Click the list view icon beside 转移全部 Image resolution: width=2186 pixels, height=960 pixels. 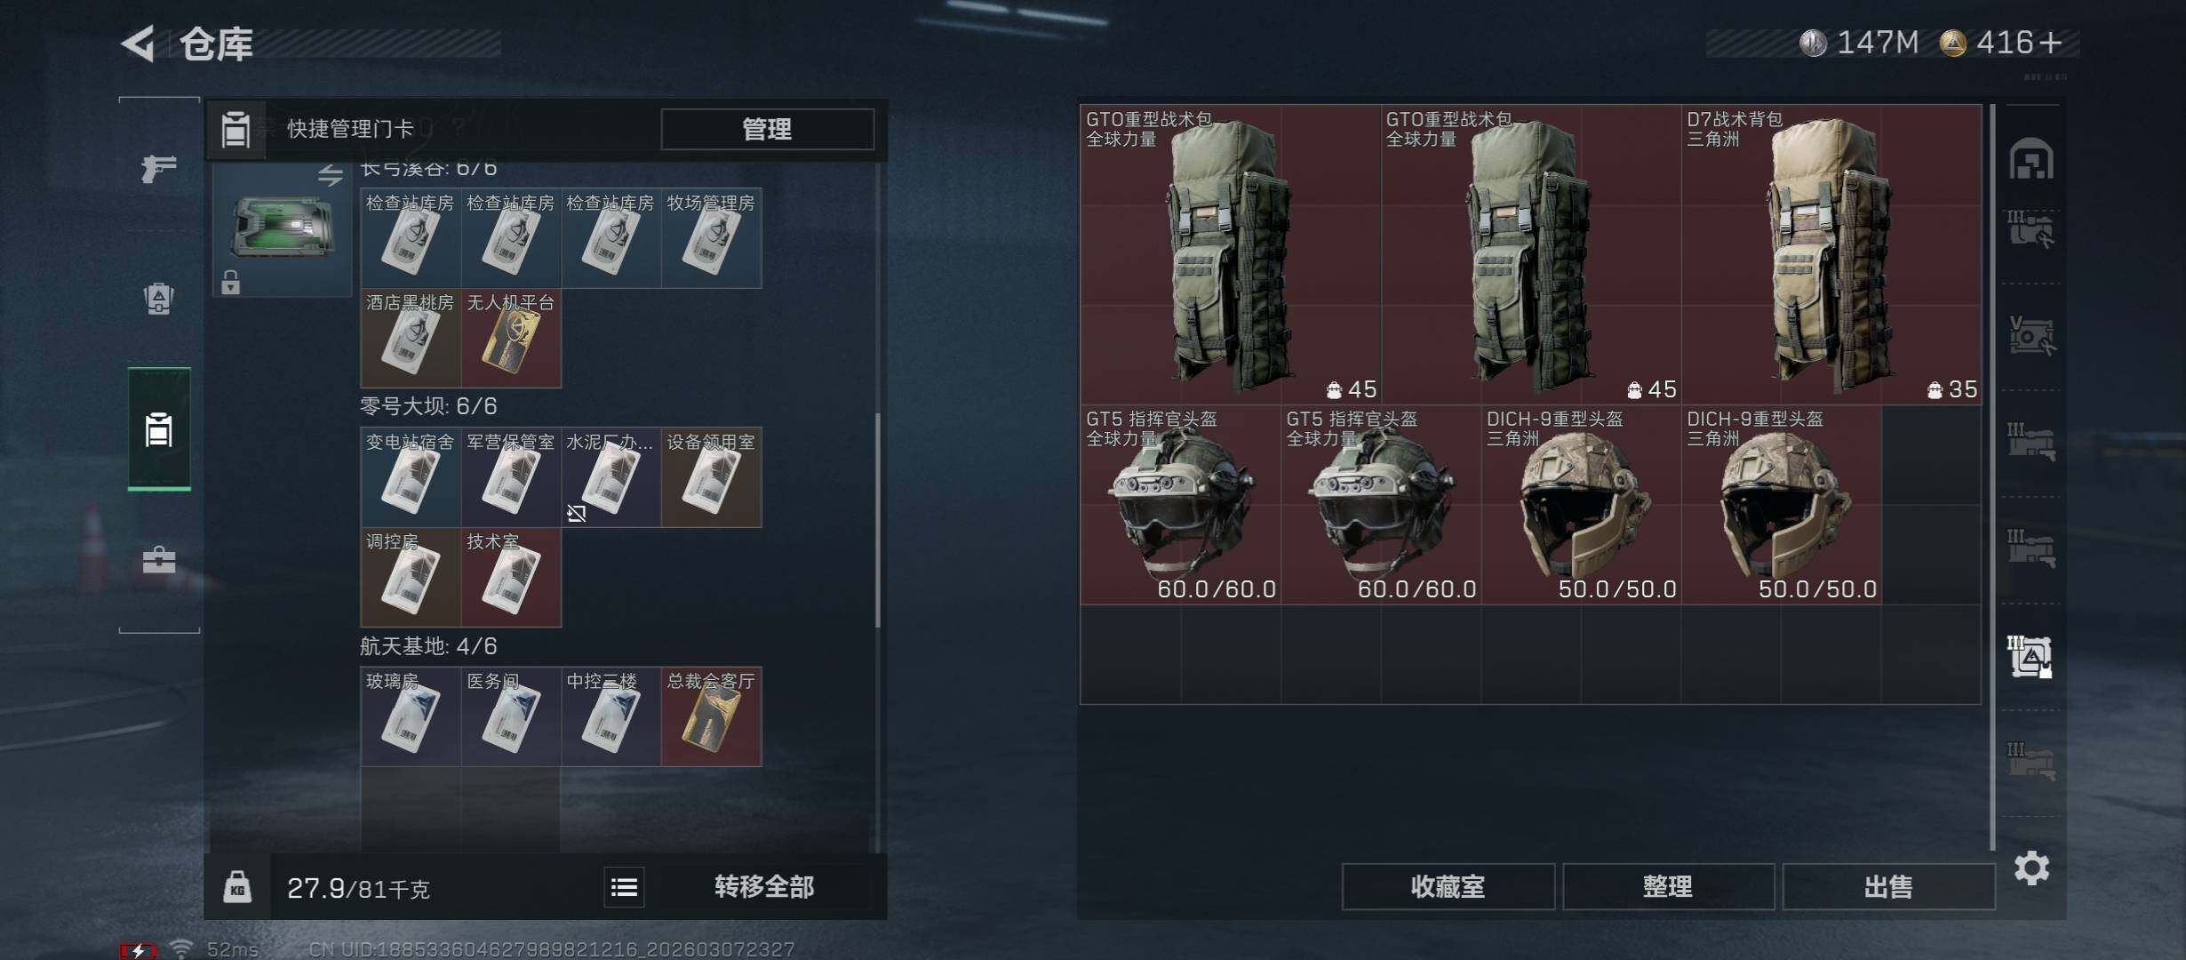point(624,886)
